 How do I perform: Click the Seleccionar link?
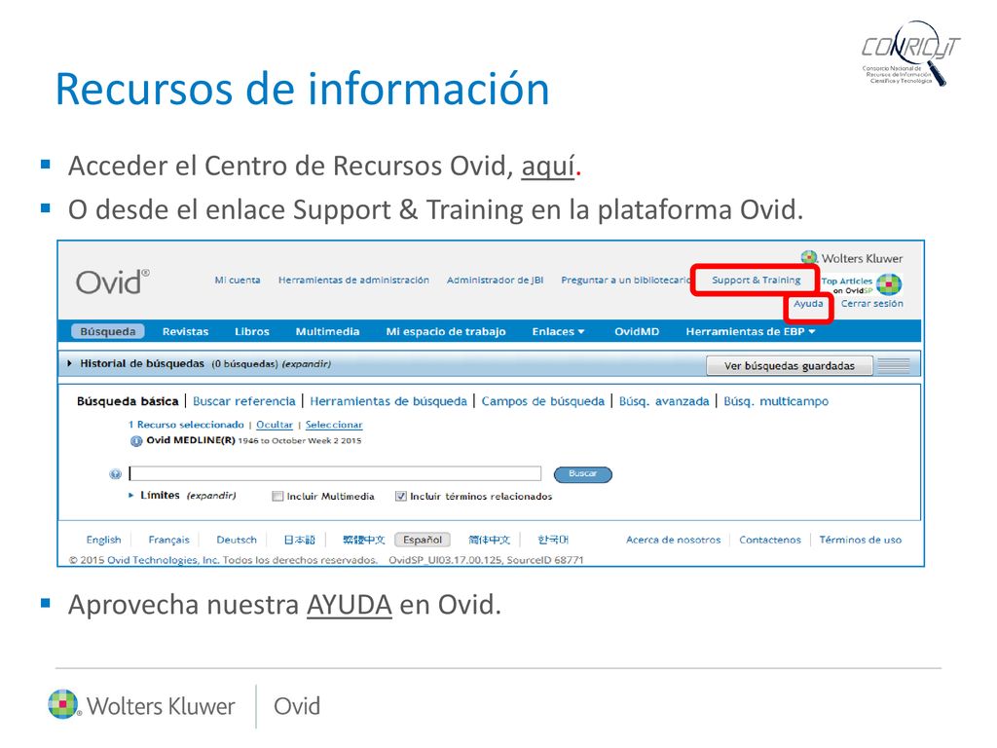click(334, 425)
